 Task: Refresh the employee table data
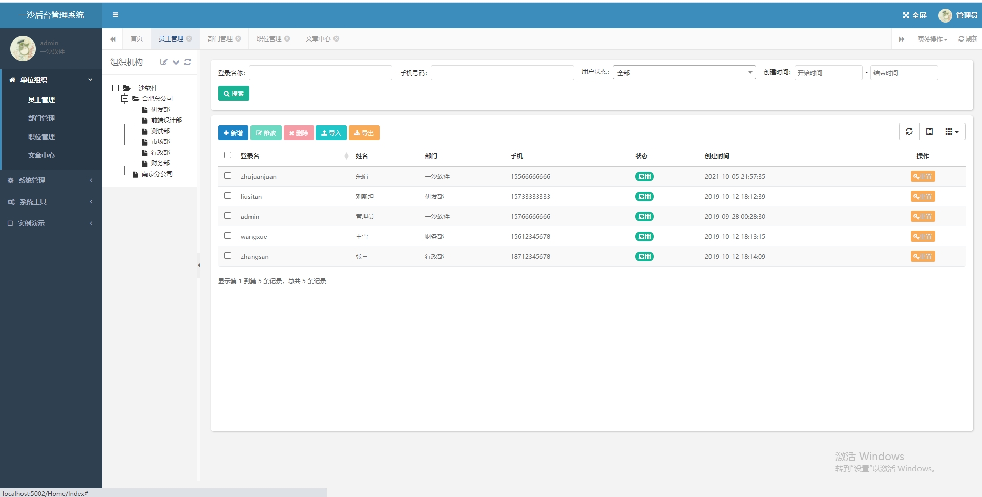[x=909, y=131]
